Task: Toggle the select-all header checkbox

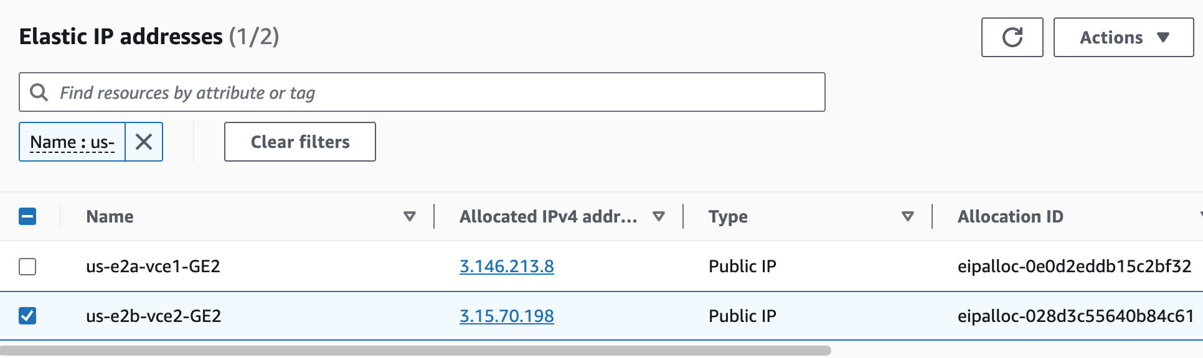Action: coord(27,216)
